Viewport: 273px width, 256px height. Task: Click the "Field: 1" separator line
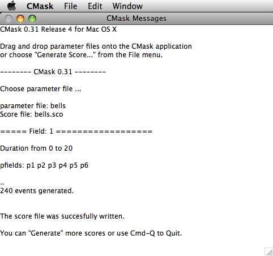click(x=76, y=131)
